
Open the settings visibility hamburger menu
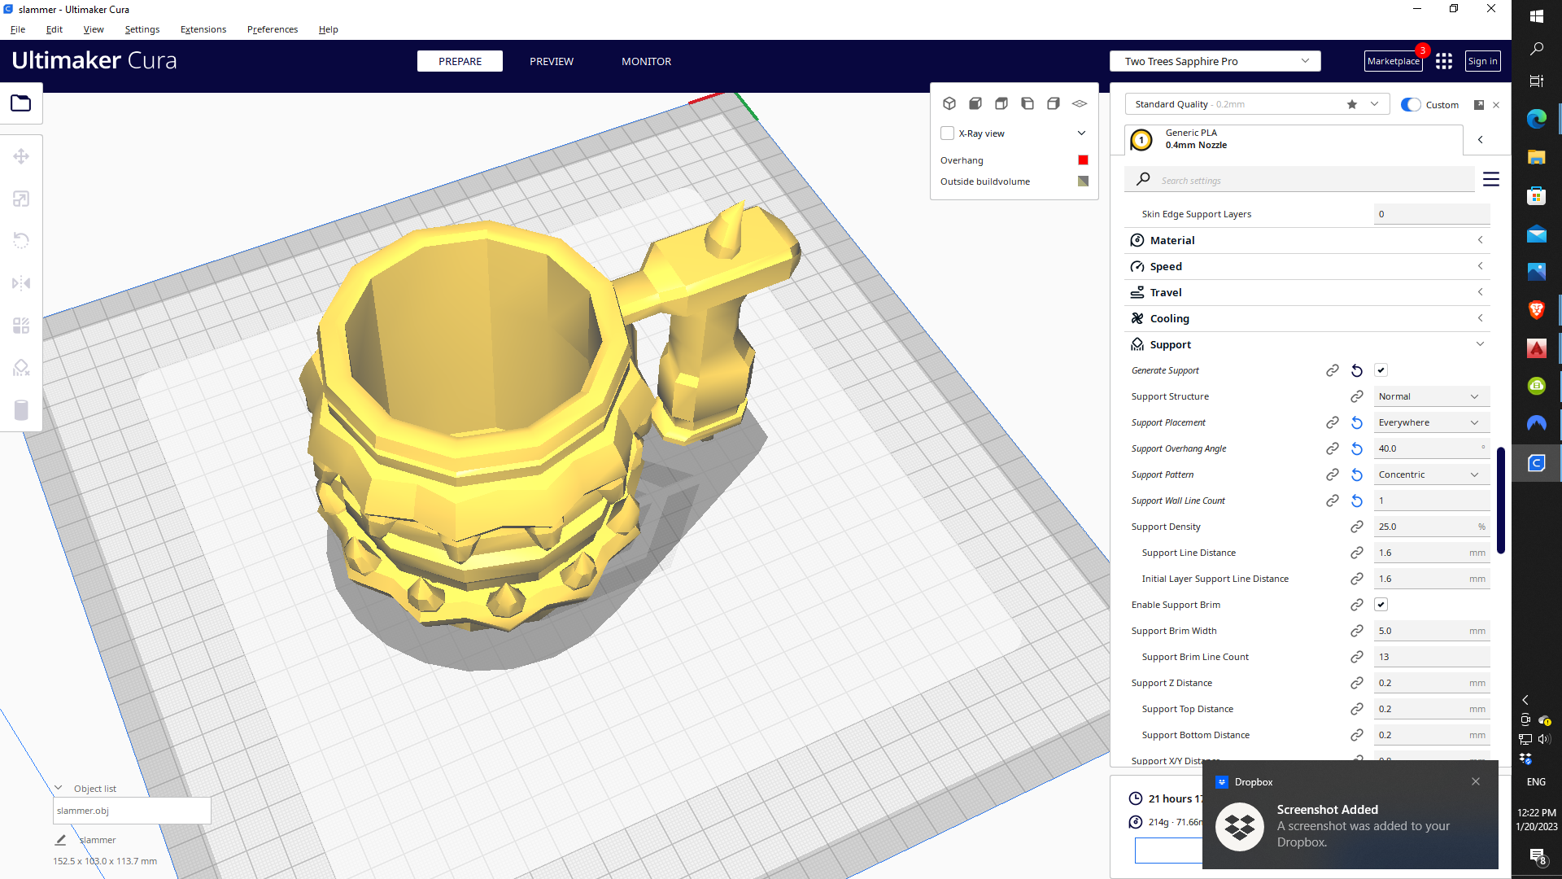coord(1491,179)
